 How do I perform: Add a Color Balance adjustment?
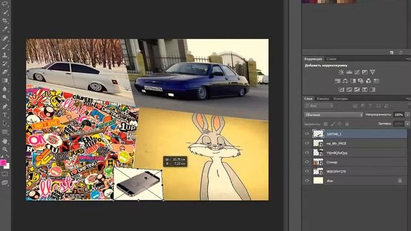click(345, 81)
